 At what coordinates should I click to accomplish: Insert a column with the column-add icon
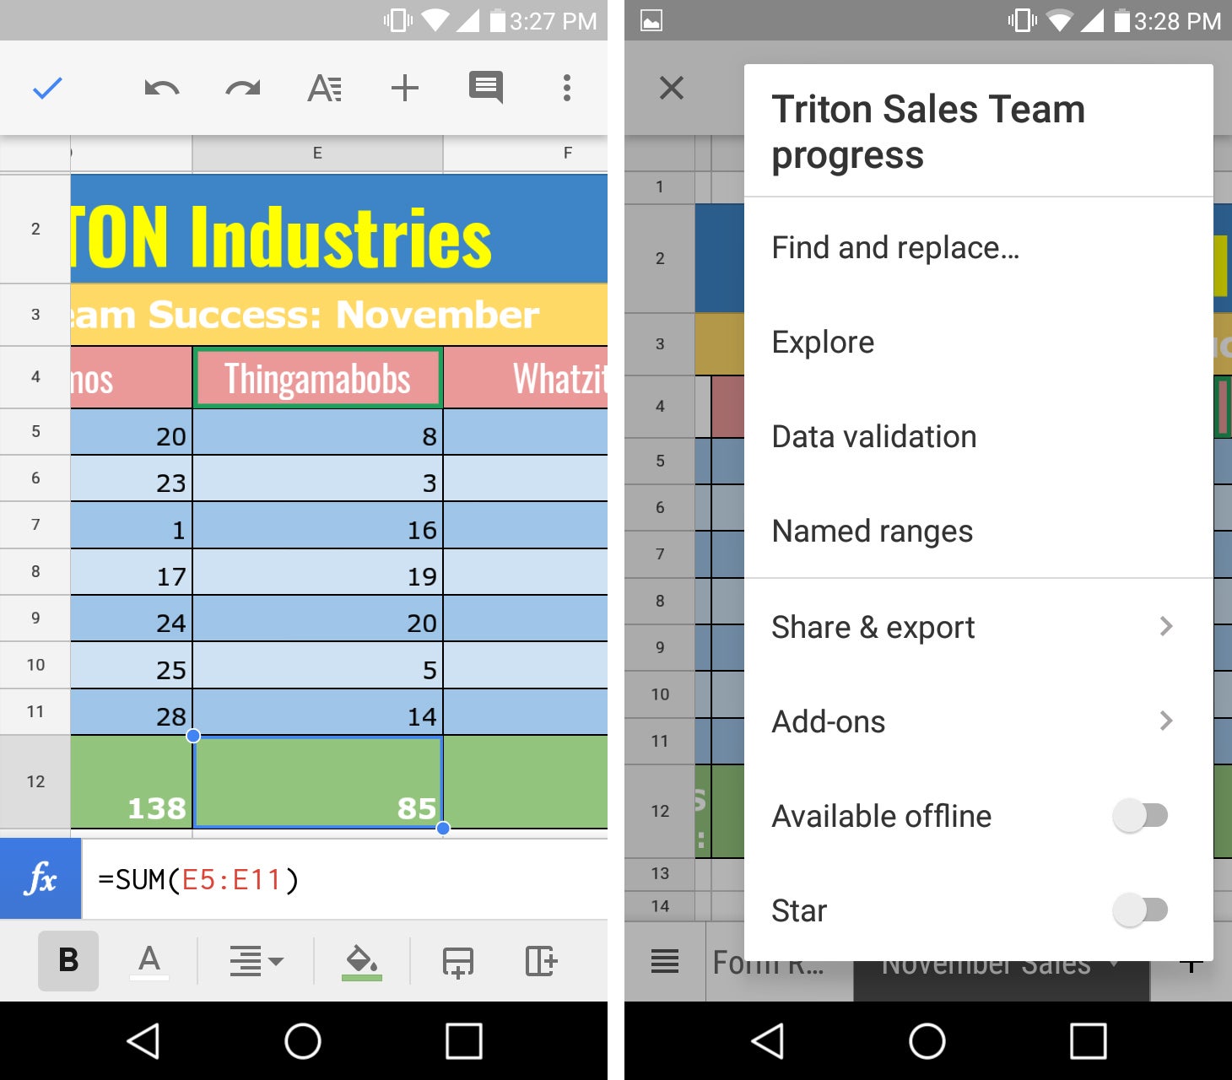point(541,961)
